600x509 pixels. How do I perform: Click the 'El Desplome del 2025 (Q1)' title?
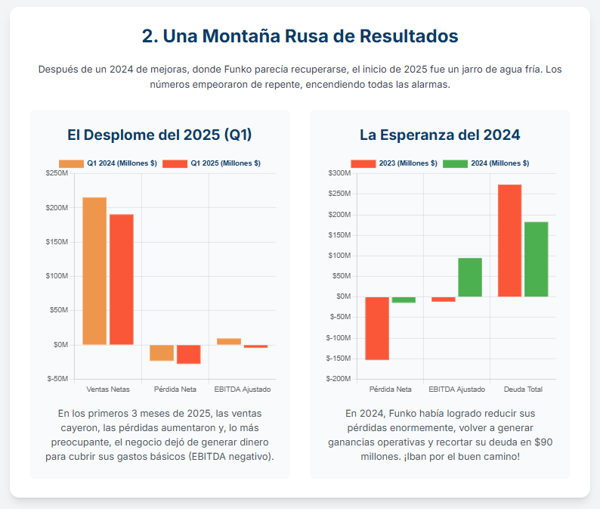(159, 135)
